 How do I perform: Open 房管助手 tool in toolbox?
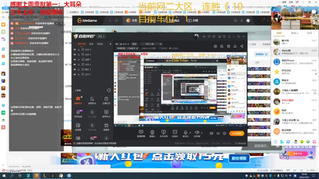(x=92, y=100)
